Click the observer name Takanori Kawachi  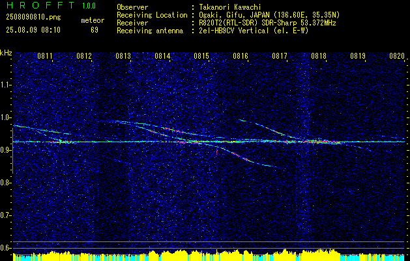coord(230,7)
